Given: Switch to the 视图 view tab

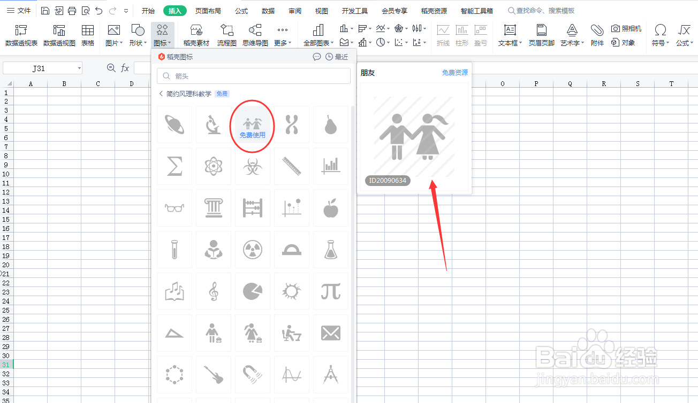Looking at the screenshot, I should tap(321, 11).
